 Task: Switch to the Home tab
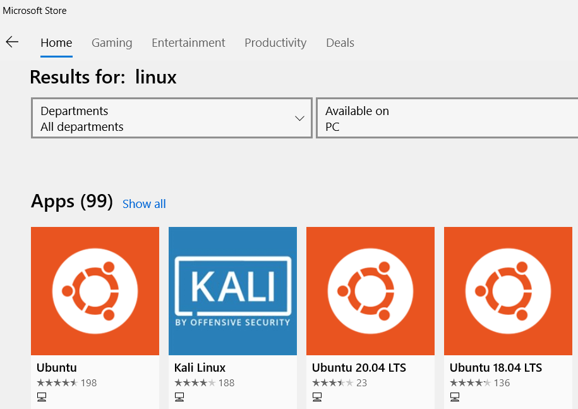click(x=56, y=43)
